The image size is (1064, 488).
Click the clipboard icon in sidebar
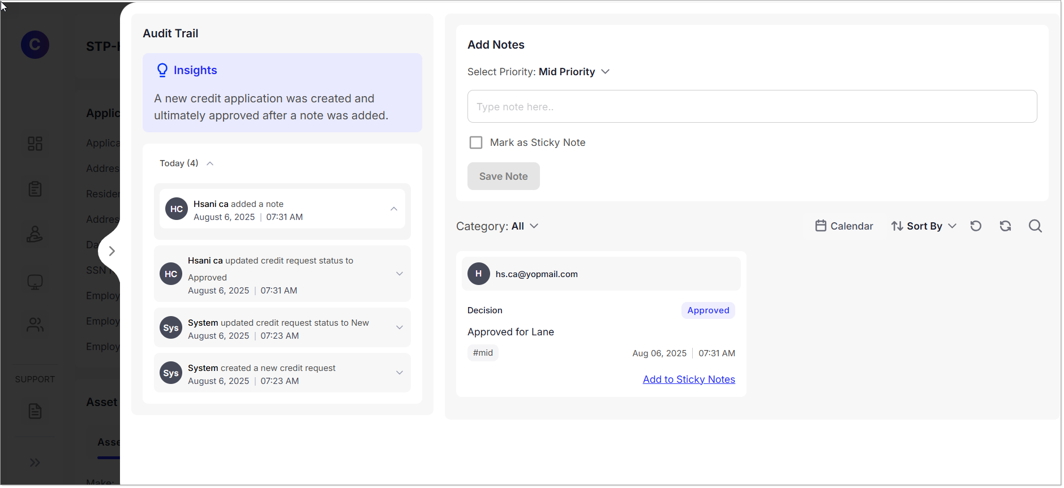click(x=35, y=189)
